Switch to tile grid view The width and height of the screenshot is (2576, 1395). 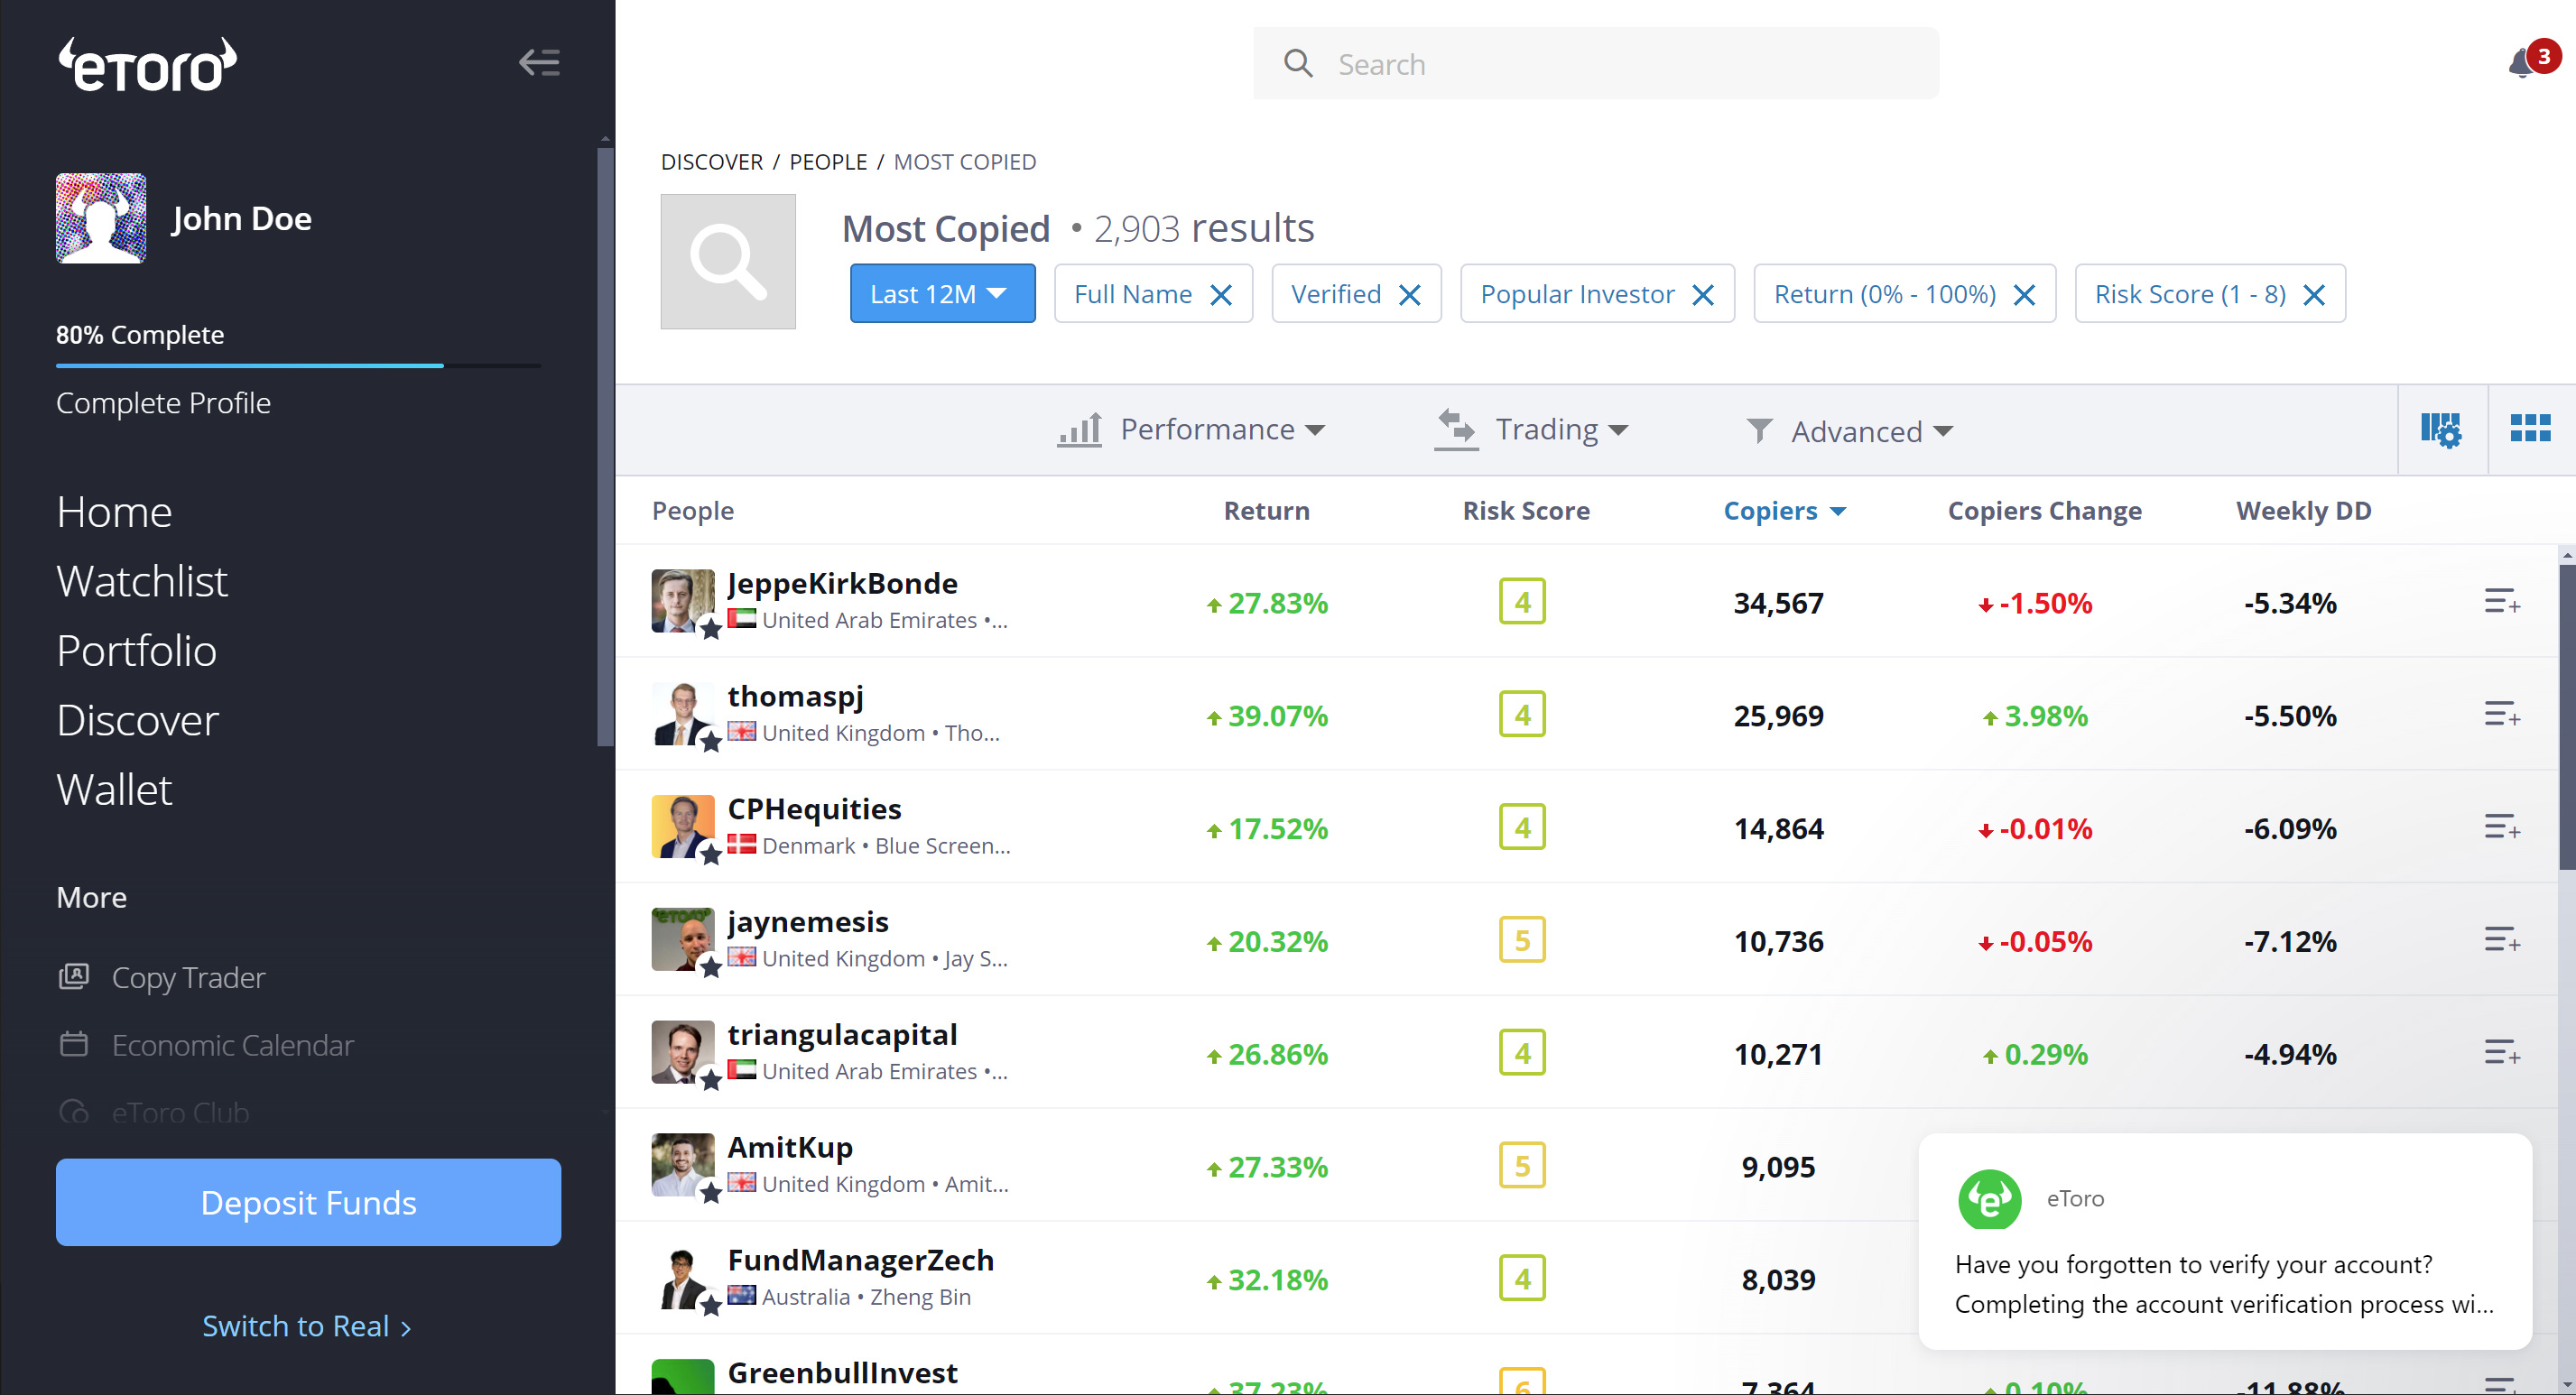pyautogui.click(x=2530, y=429)
